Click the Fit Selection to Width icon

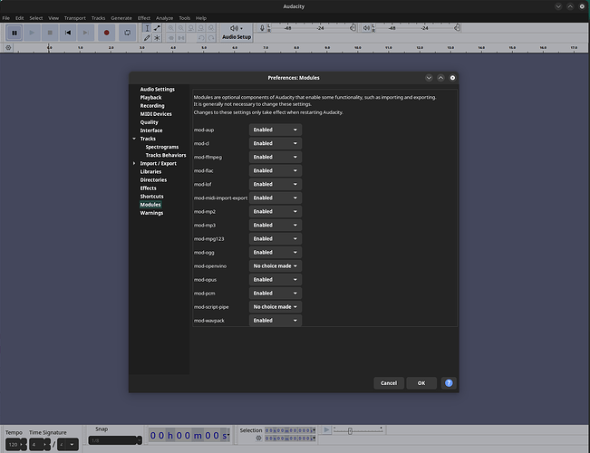(x=191, y=28)
